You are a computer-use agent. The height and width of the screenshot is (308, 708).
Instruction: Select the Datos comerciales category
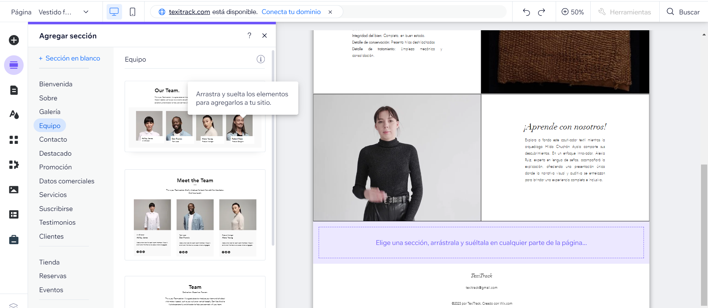click(67, 181)
